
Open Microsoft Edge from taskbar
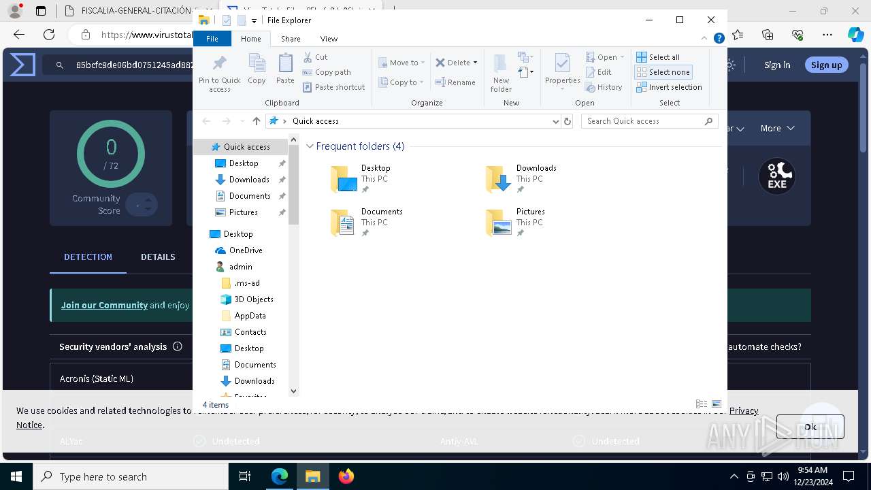[x=280, y=476]
